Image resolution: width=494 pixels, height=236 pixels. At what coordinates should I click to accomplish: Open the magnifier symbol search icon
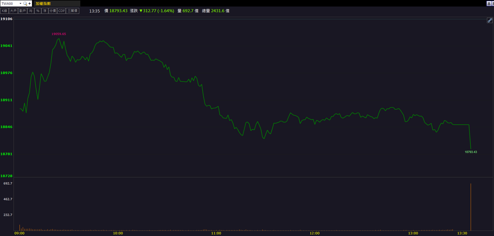pos(25,4)
